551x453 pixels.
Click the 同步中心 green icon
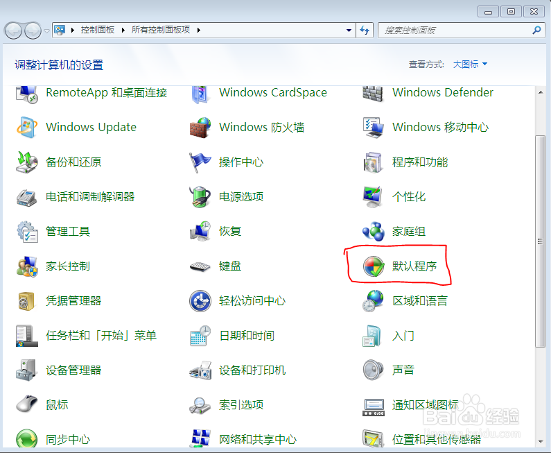point(27,439)
